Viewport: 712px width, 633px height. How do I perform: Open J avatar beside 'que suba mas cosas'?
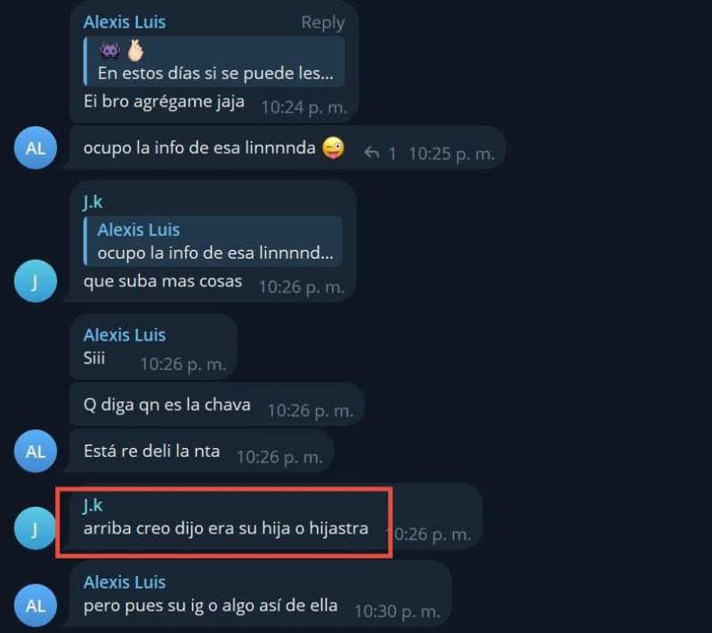click(36, 281)
